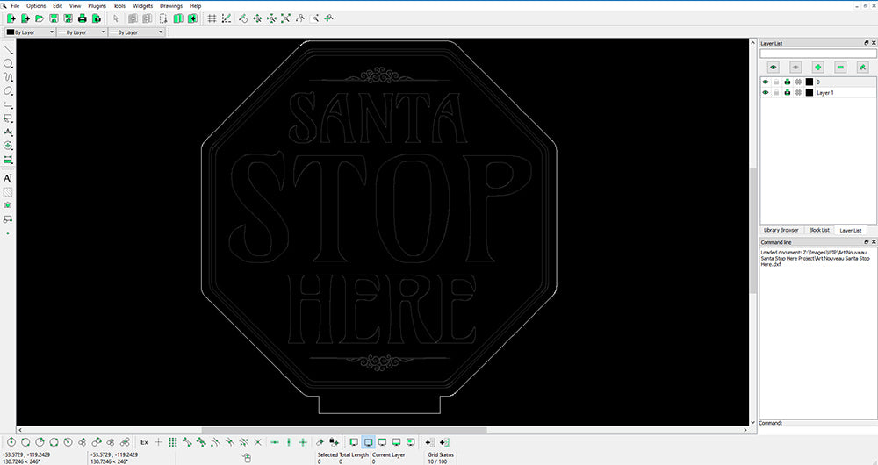Click the layer filter input field
This screenshot has height=465, width=878.
(818, 54)
